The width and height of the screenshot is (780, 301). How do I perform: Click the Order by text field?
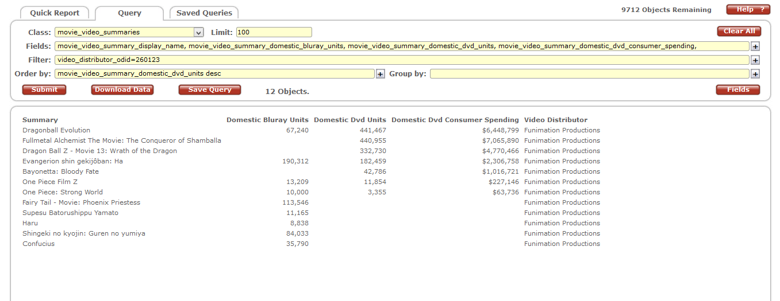click(x=214, y=73)
